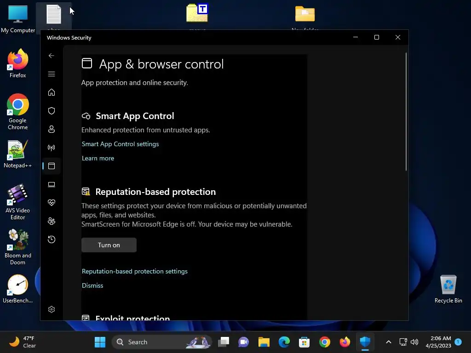
Task: Open Settings gear in Windows Security
Action: click(52, 309)
